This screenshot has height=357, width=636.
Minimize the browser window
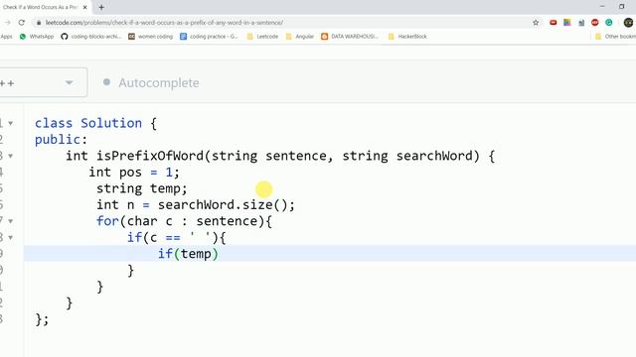tap(602, 7)
